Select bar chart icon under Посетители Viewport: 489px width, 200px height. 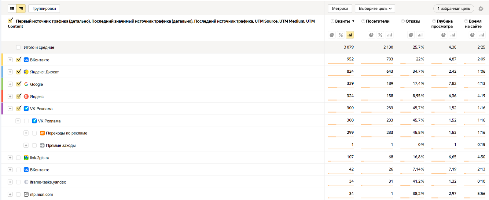(389, 35)
